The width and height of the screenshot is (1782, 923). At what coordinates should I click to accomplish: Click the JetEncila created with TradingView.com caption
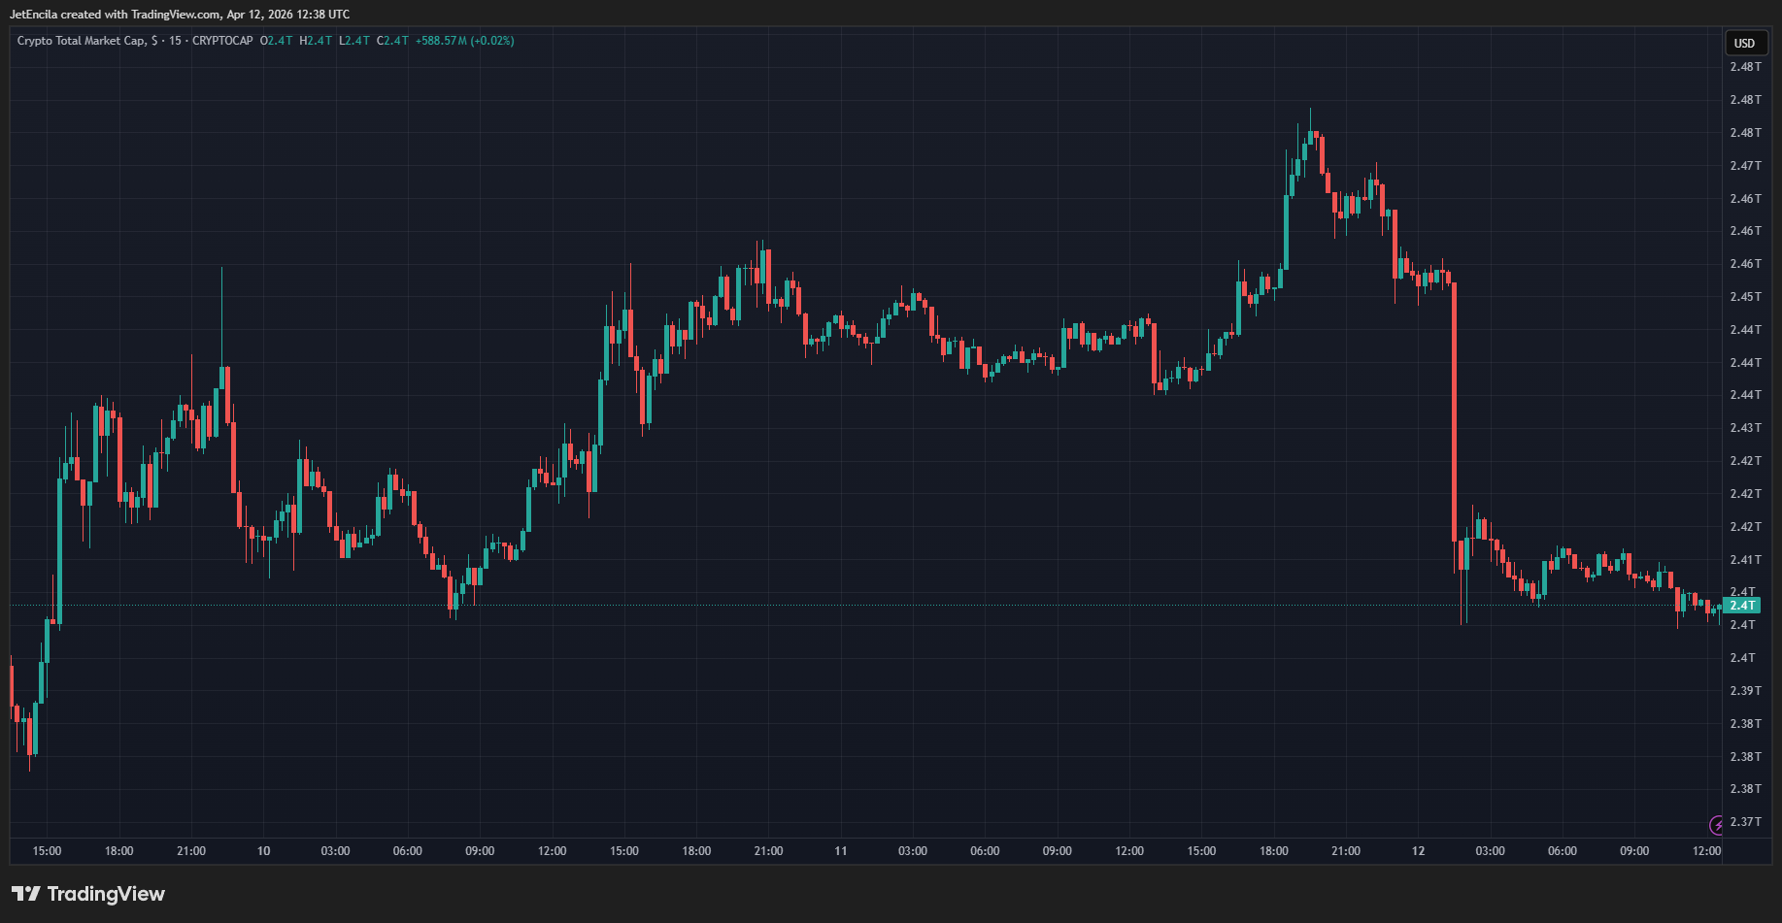pyautogui.click(x=180, y=15)
